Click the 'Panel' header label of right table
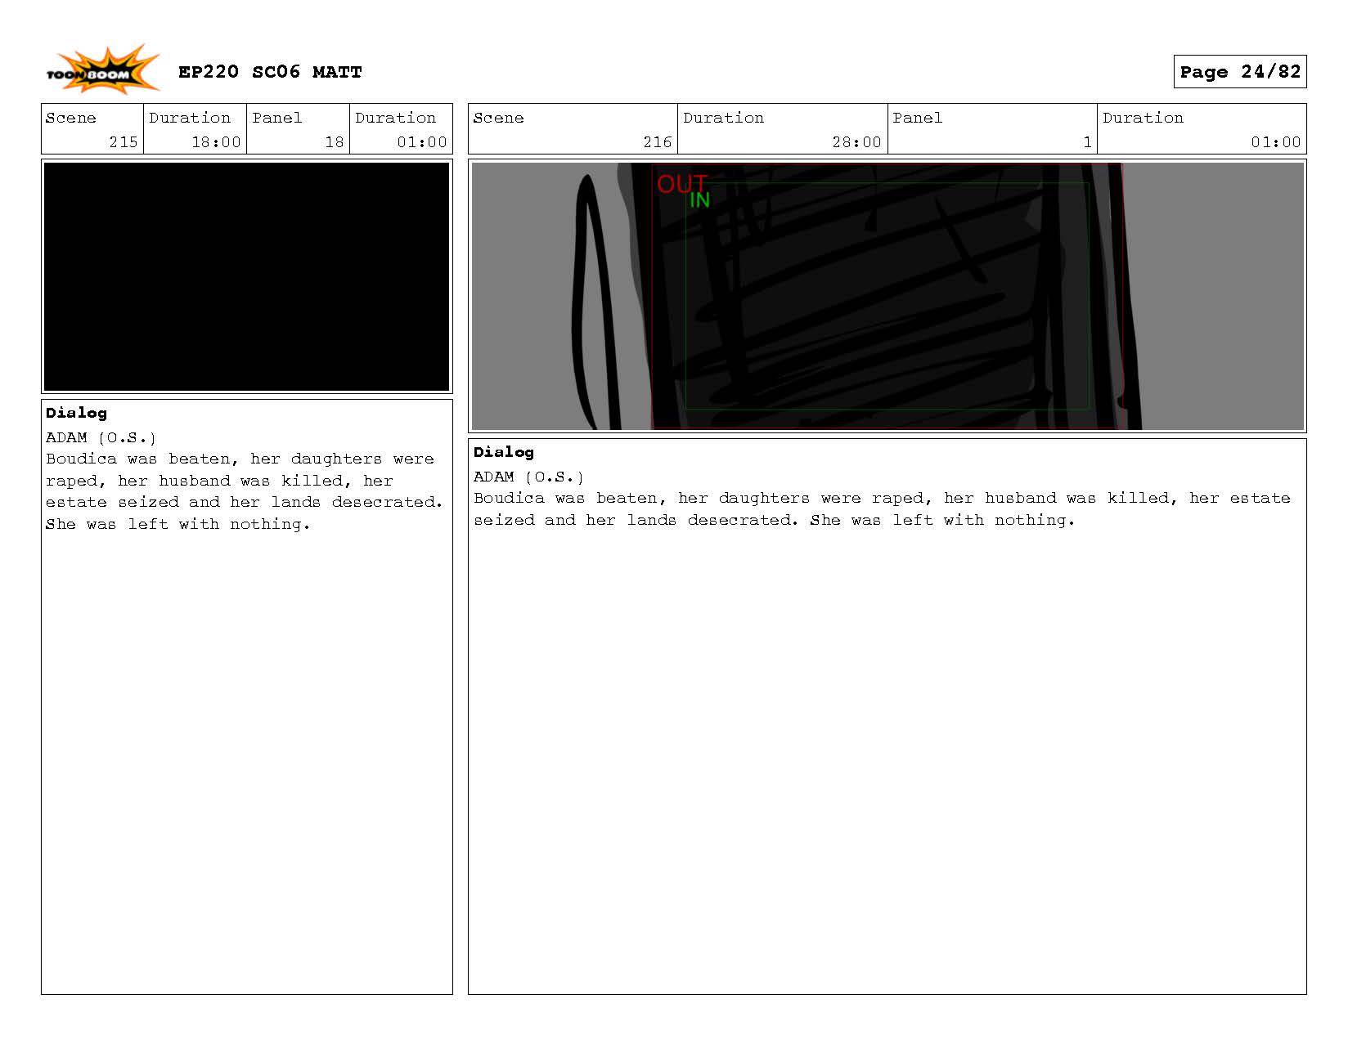The image size is (1348, 1057). pyautogui.click(x=917, y=118)
